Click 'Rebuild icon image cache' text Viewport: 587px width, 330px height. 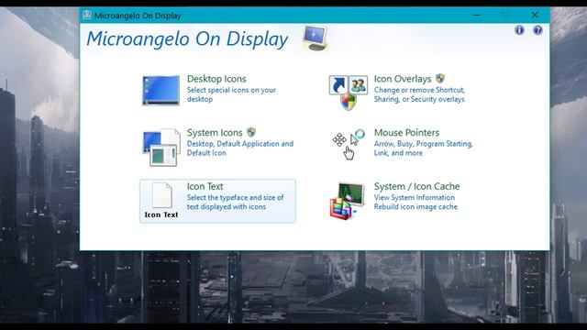coord(415,207)
